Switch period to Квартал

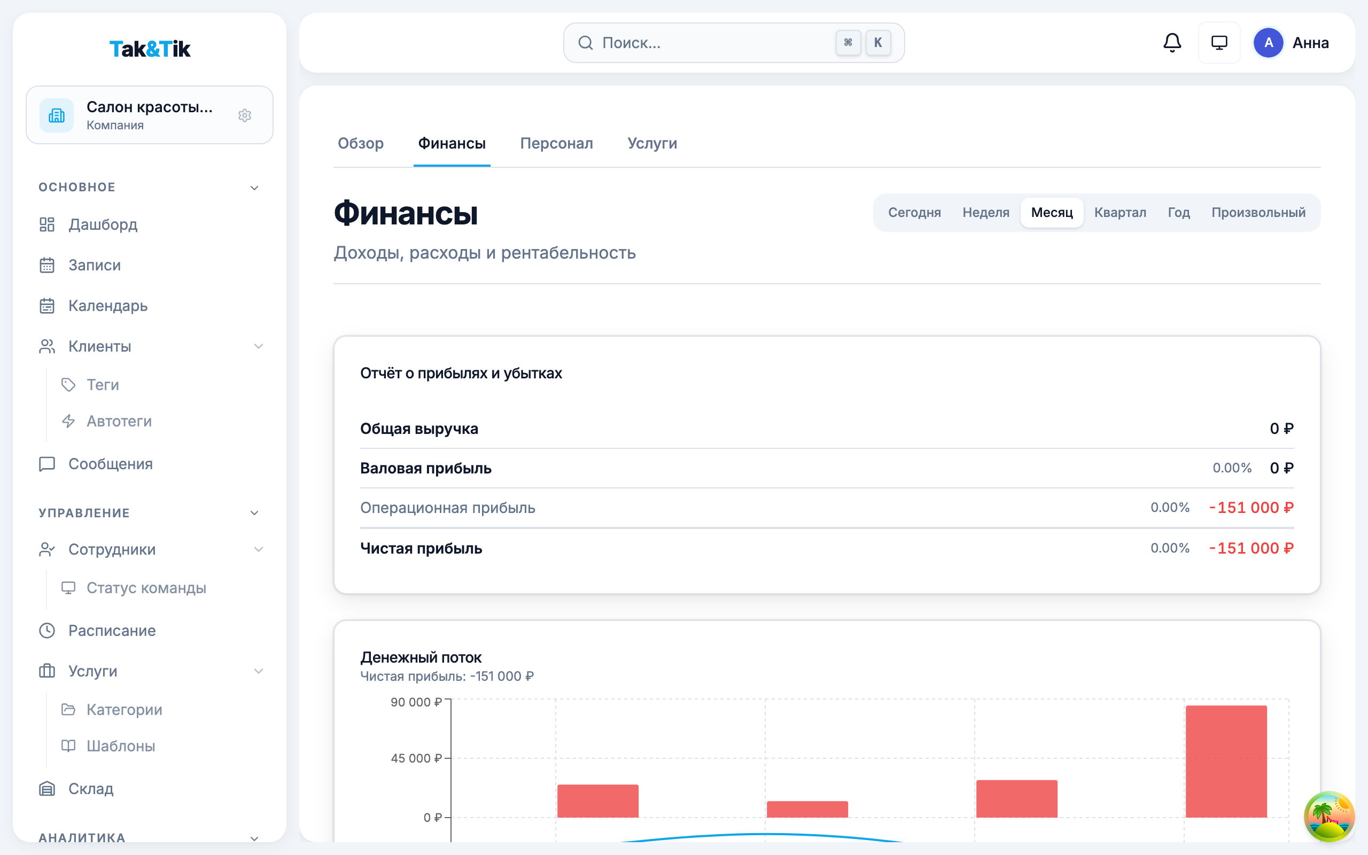point(1120,213)
